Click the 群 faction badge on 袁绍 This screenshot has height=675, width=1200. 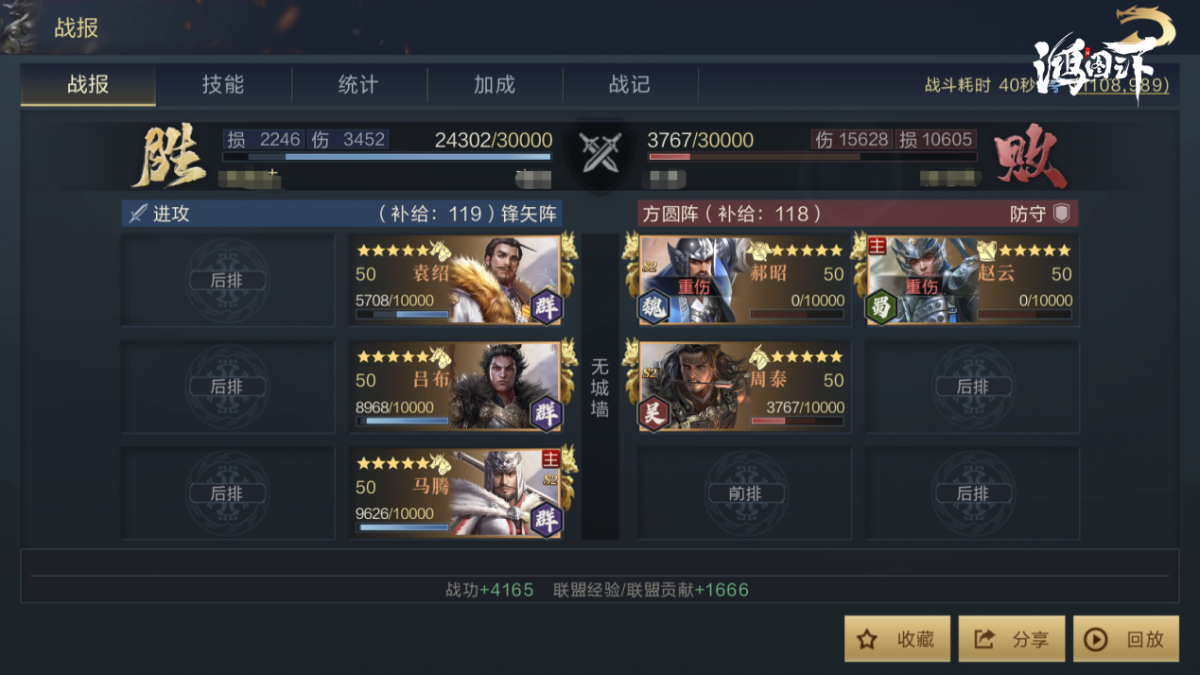click(x=546, y=305)
